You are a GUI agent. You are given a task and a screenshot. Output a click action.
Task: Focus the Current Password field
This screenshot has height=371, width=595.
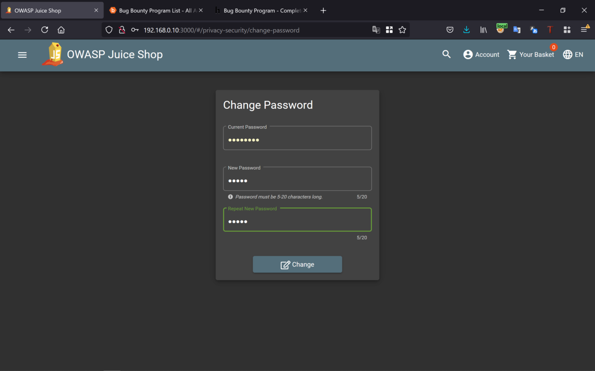(297, 138)
